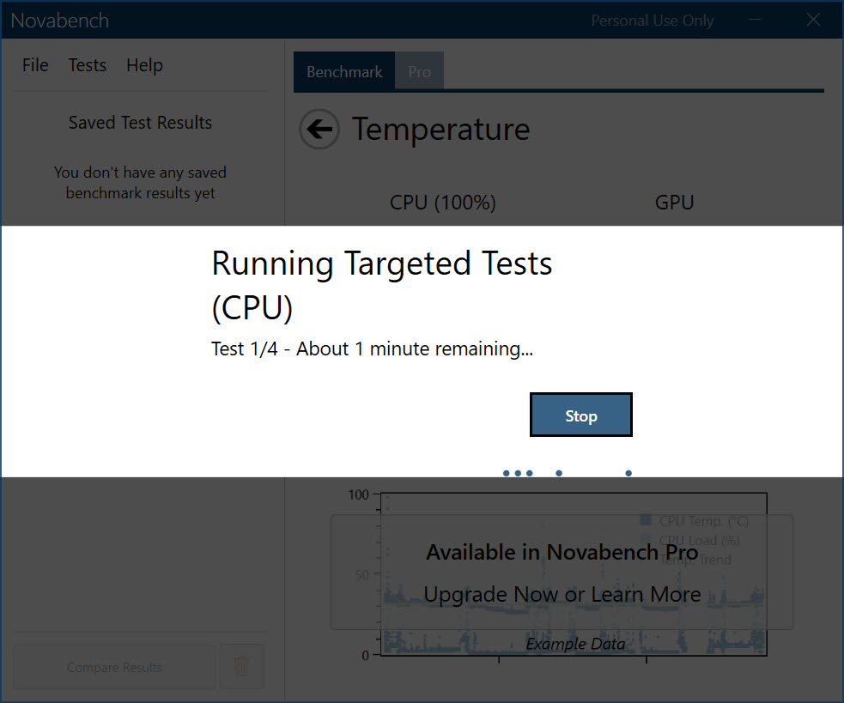Viewport: 844px width, 703px height.
Task: Minimize the Novabench window
Action: click(755, 20)
